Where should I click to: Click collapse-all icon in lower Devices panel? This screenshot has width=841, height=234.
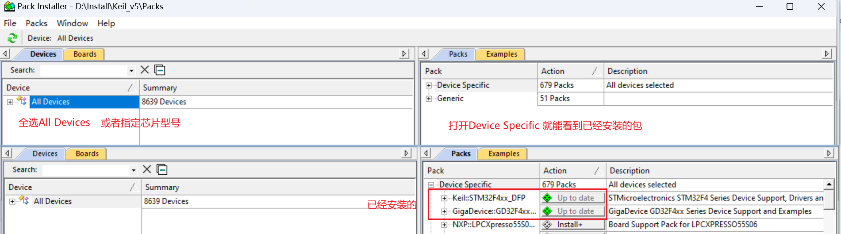tap(162, 169)
